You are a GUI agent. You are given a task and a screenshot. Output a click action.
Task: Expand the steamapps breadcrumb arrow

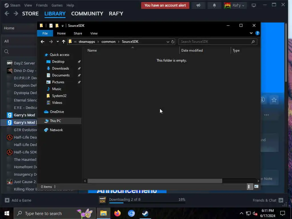98,42
